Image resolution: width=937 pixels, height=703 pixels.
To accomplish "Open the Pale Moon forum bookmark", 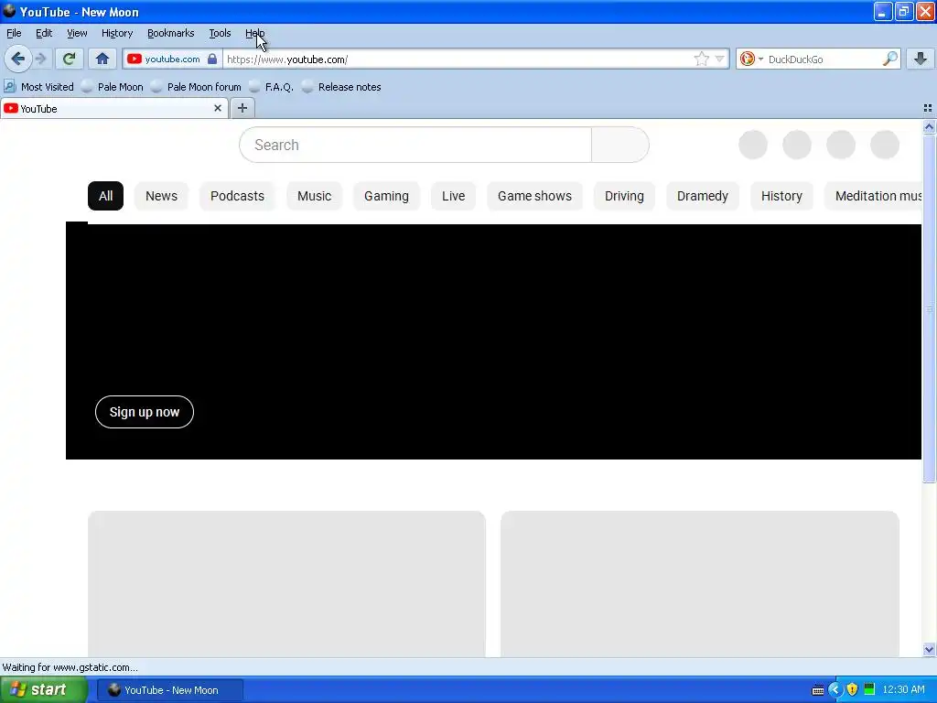I will point(196,87).
